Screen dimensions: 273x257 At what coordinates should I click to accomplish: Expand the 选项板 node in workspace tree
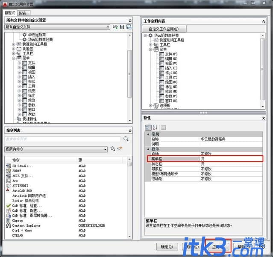click(151, 105)
